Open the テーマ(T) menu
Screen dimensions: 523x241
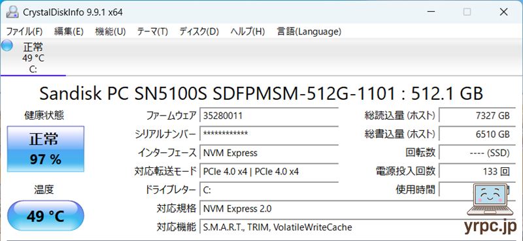(x=152, y=31)
